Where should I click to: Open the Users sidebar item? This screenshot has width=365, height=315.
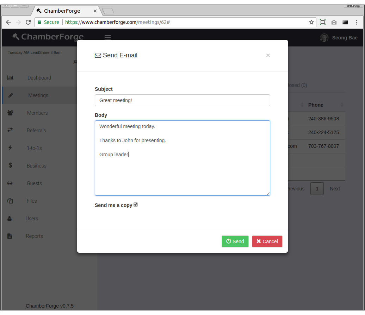coord(32,219)
